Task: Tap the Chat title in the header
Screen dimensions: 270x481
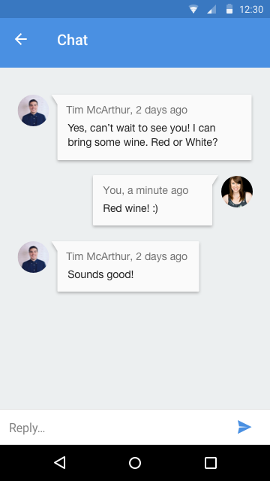Action: [72, 40]
